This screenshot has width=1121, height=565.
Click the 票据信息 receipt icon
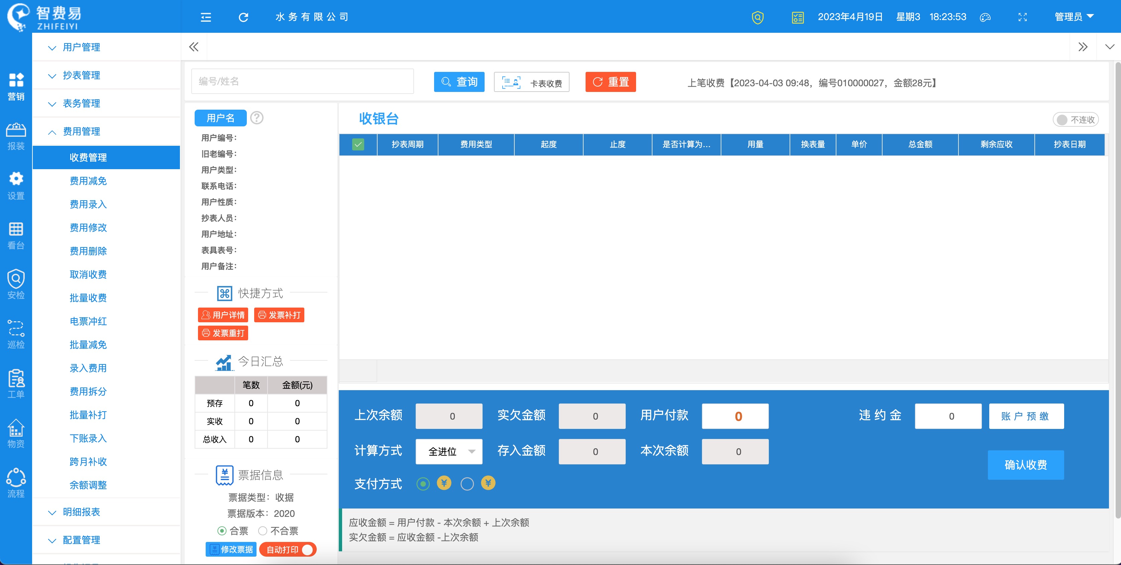(224, 475)
